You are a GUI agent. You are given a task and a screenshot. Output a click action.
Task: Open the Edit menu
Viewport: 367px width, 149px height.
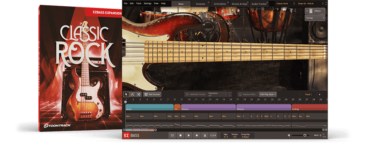(x=132, y=4)
